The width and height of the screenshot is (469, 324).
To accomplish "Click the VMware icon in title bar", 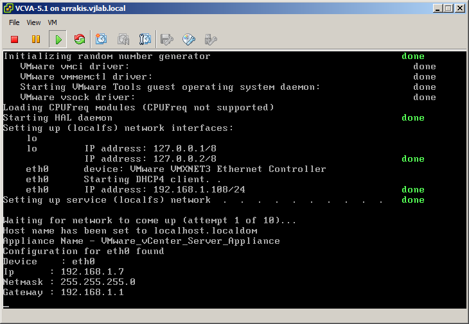I will [8, 8].
